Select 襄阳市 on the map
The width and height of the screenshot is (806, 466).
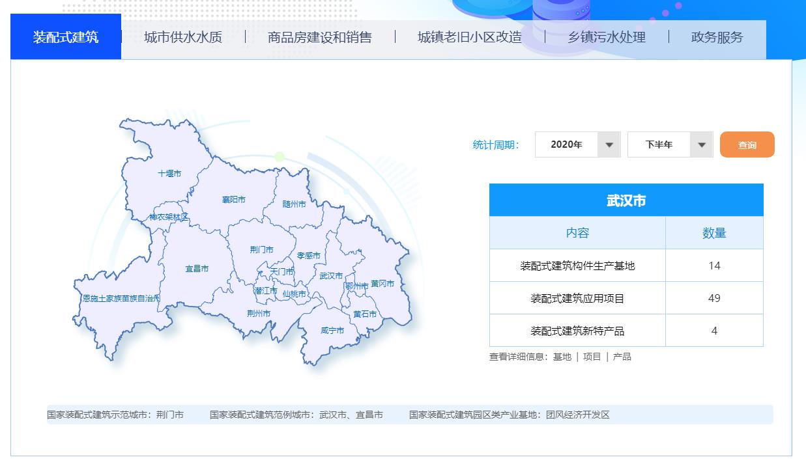[x=233, y=200]
